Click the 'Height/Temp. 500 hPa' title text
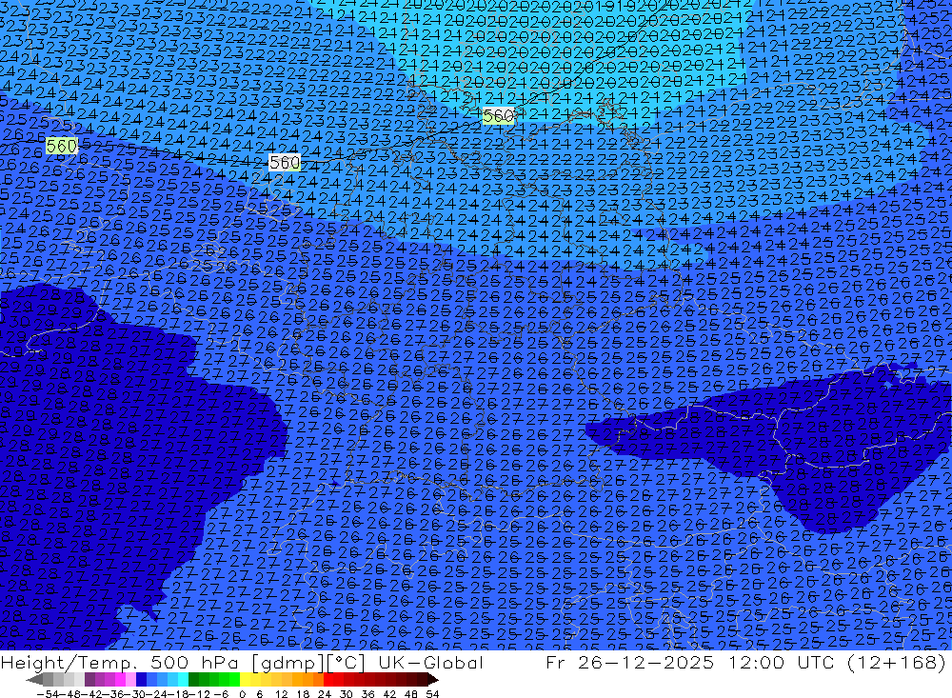Image resolution: width=952 pixels, height=698 pixels. (x=120, y=662)
